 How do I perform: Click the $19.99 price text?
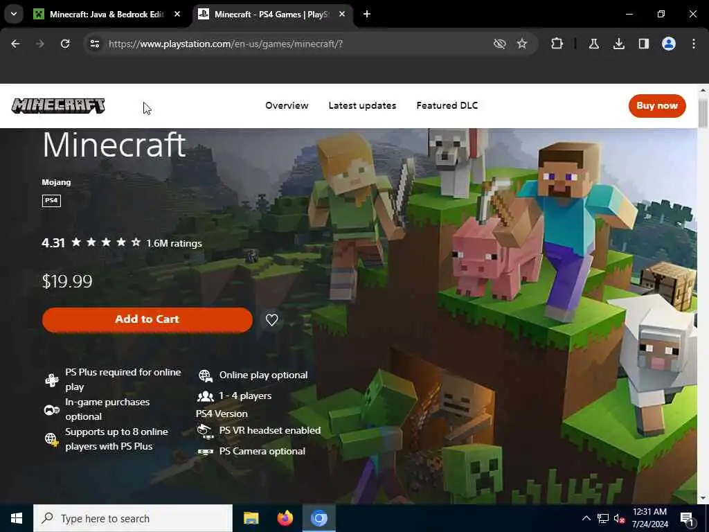tap(67, 281)
